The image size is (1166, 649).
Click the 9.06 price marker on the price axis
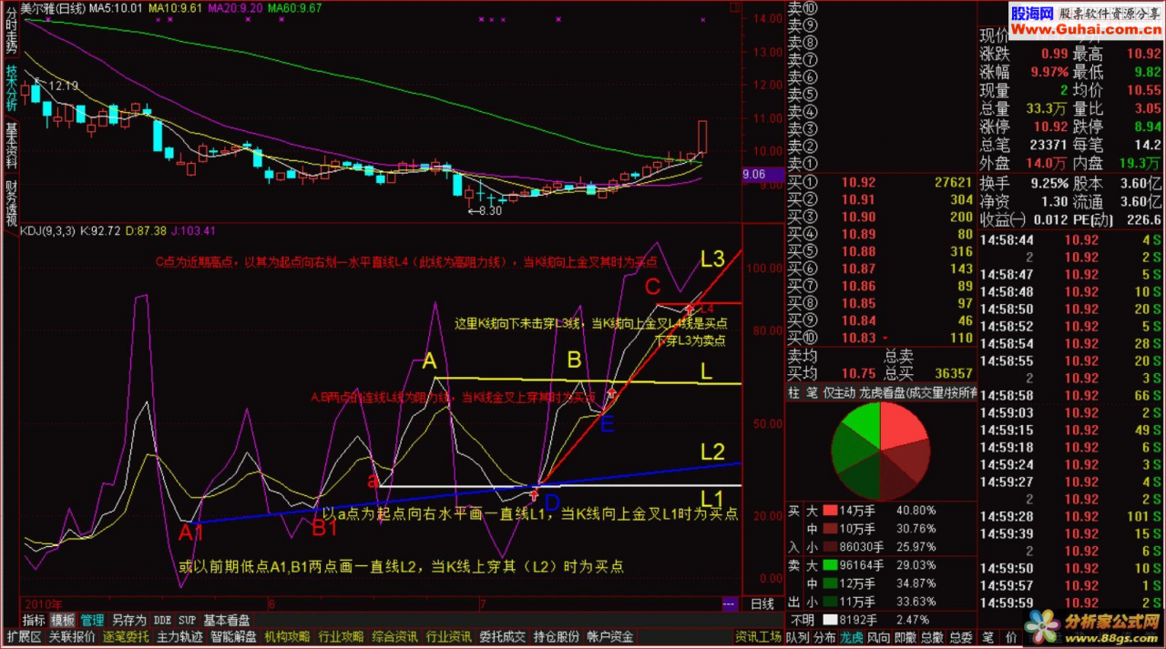coord(764,174)
